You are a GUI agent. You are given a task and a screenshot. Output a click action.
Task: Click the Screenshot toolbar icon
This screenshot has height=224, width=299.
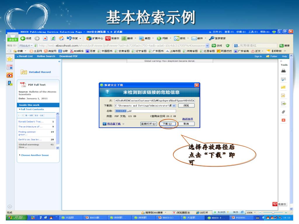(142, 38)
